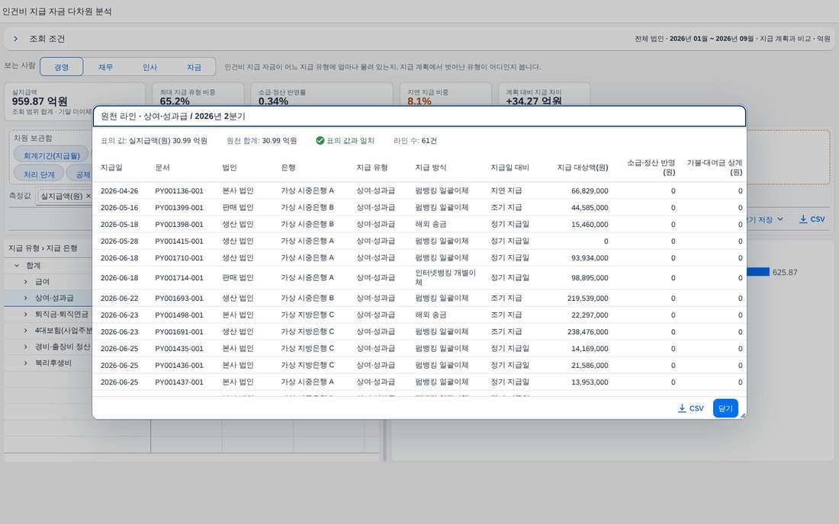
Task: Collapse the 합계 tree row
Action: [x=17, y=266]
